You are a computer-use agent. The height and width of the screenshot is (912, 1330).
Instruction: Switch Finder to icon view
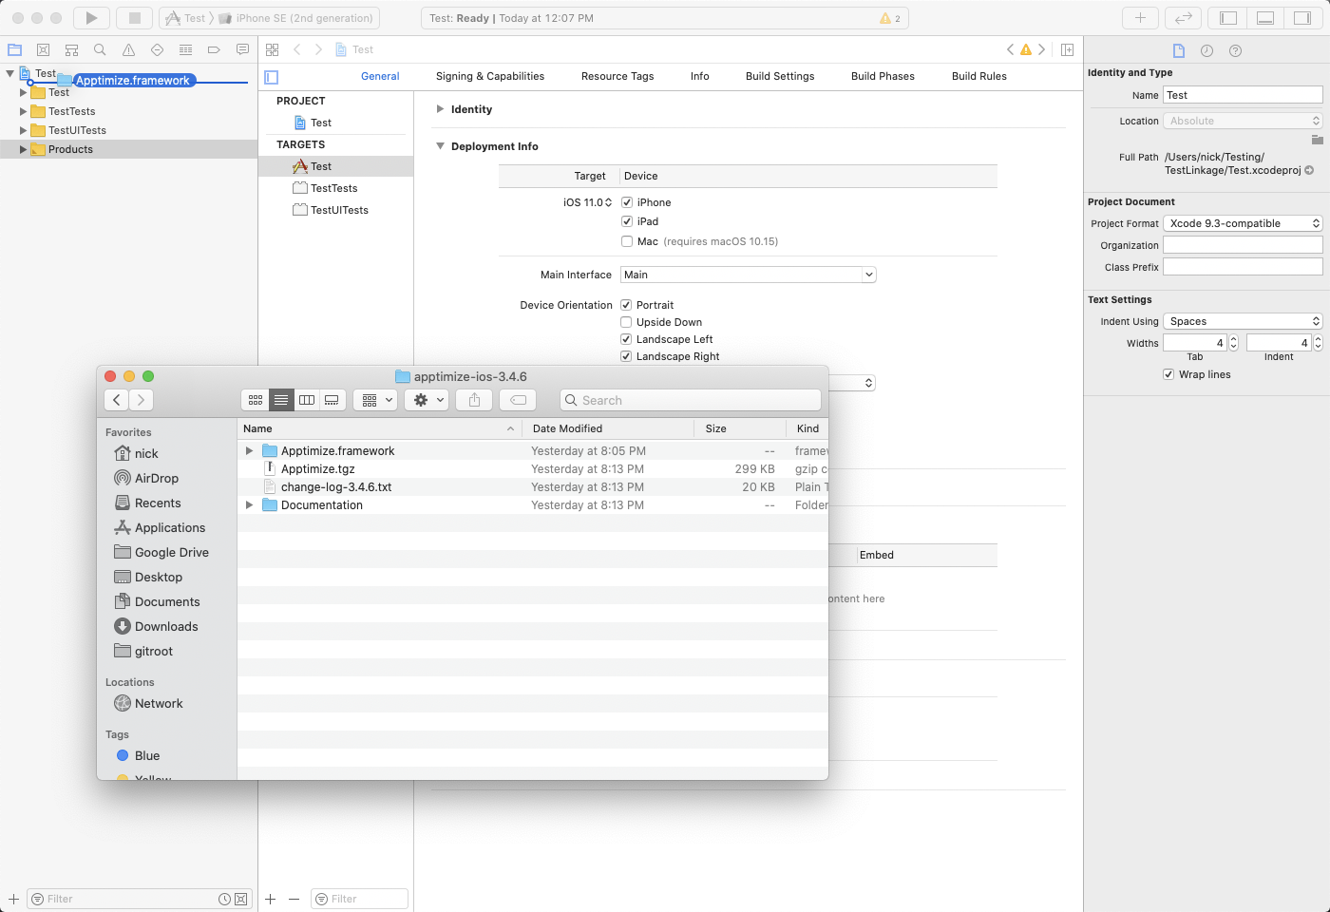point(256,400)
